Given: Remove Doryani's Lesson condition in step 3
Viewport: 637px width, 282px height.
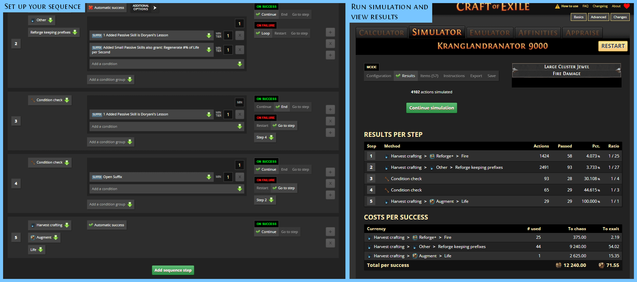Looking at the screenshot, I should [x=240, y=114].
